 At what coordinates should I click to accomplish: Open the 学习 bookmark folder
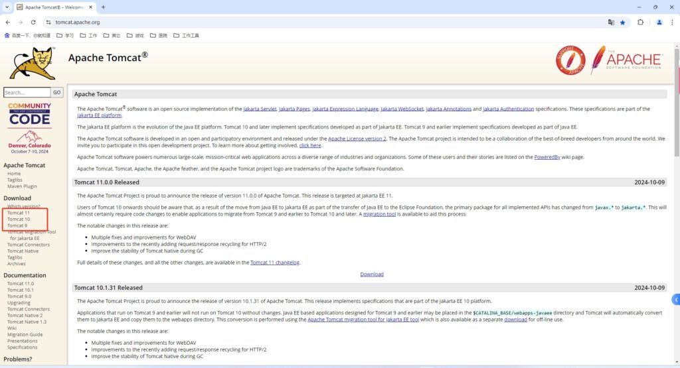pos(65,35)
